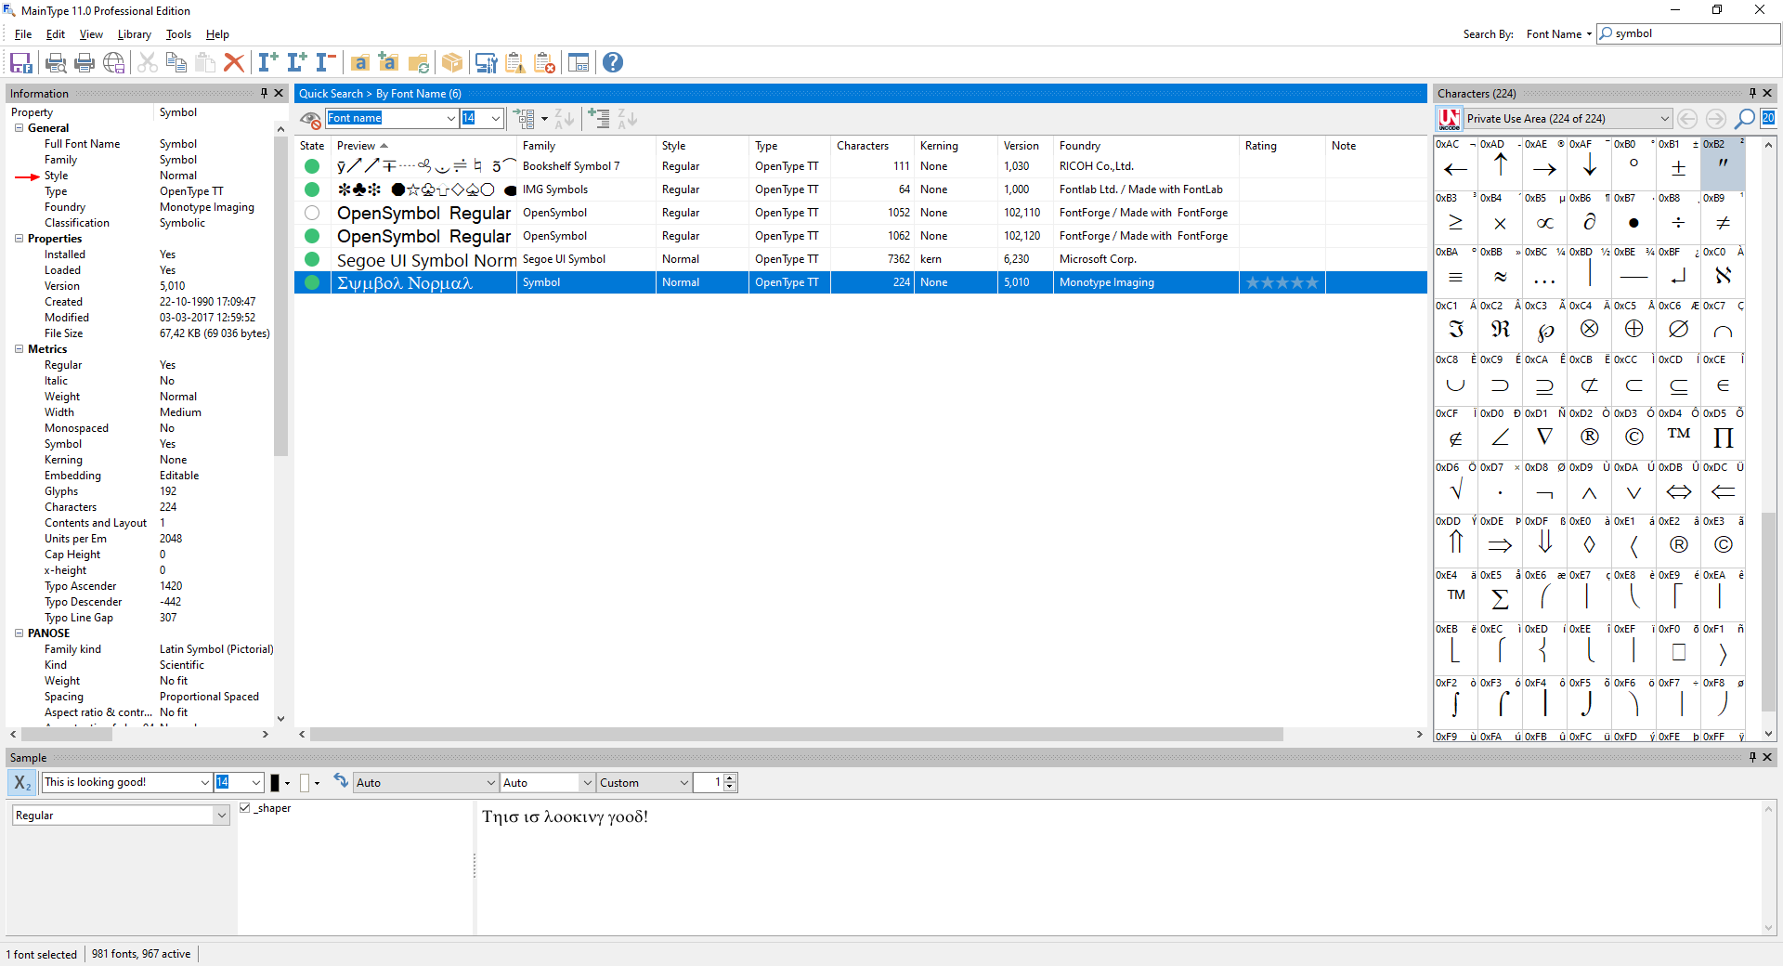Open print preview from the toolbar
This screenshot has height=966, width=1783.
coord(56,62)
